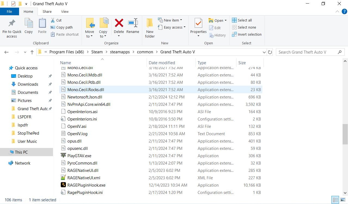Click the Delete red X icon
This screenshot has height=204, width=348.
pyautogui.click(x=119, y=23)
